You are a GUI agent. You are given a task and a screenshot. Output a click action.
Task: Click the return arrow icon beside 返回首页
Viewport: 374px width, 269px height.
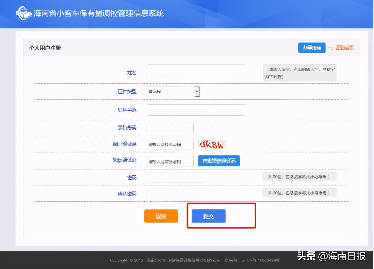(331, 48)
